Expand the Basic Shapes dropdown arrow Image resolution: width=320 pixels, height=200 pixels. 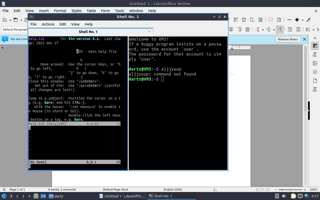coord(302,20)
